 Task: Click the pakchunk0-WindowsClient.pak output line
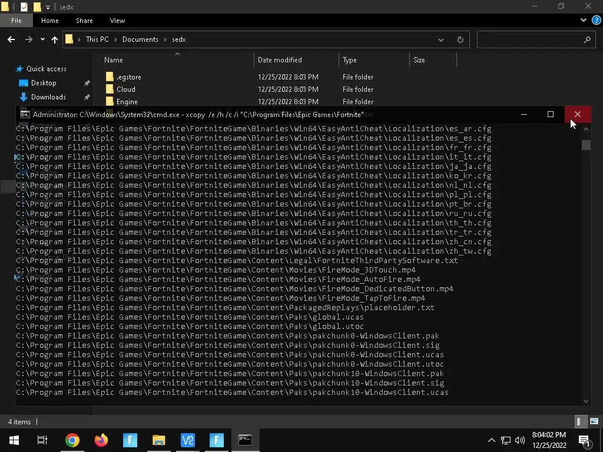[227, 336]
